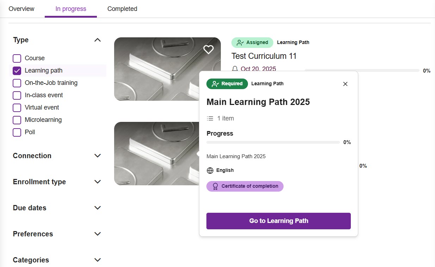Viewport: 435px width, 267px height.
Task: Tick the Microlearning checkbox
Action: pos(17,120)
